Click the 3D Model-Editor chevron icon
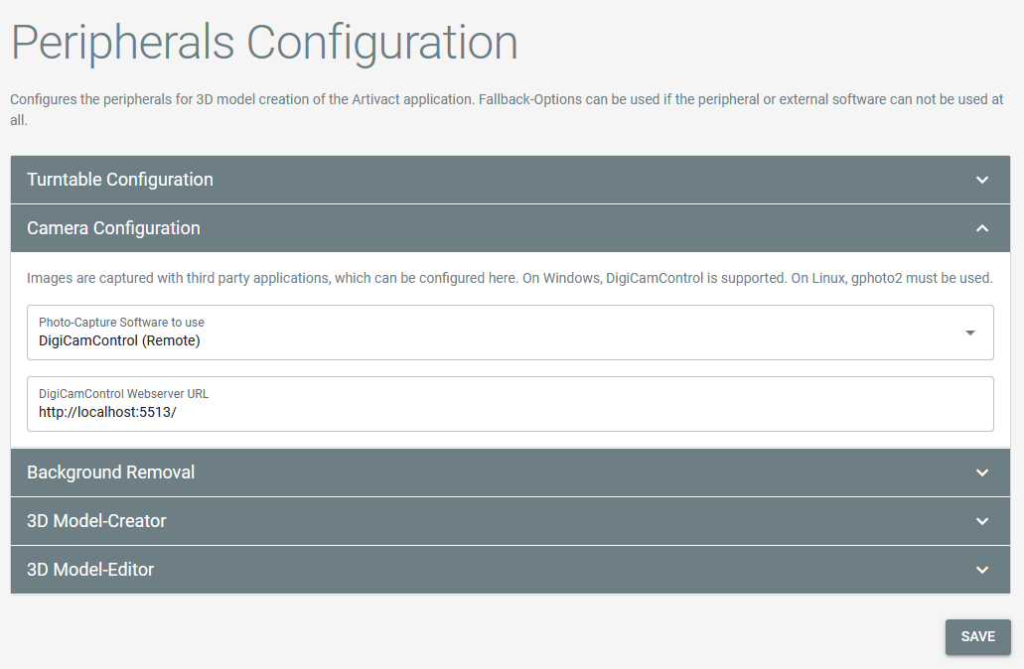The width and height of the screenshot is (1024, 669). coord(981,570)
